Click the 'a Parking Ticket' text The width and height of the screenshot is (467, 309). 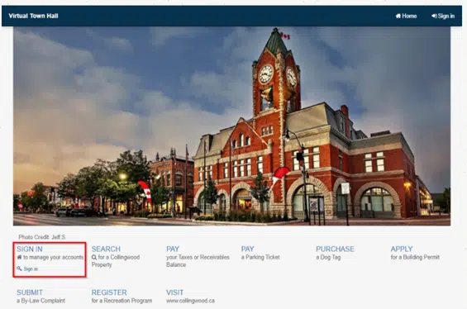tap(260, 257)
